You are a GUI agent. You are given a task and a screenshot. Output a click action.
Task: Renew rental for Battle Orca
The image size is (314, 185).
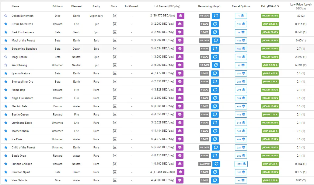coord(215,155)
